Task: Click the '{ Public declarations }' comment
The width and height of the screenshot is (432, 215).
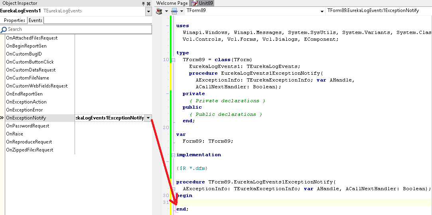Action: tap(226, 114)
